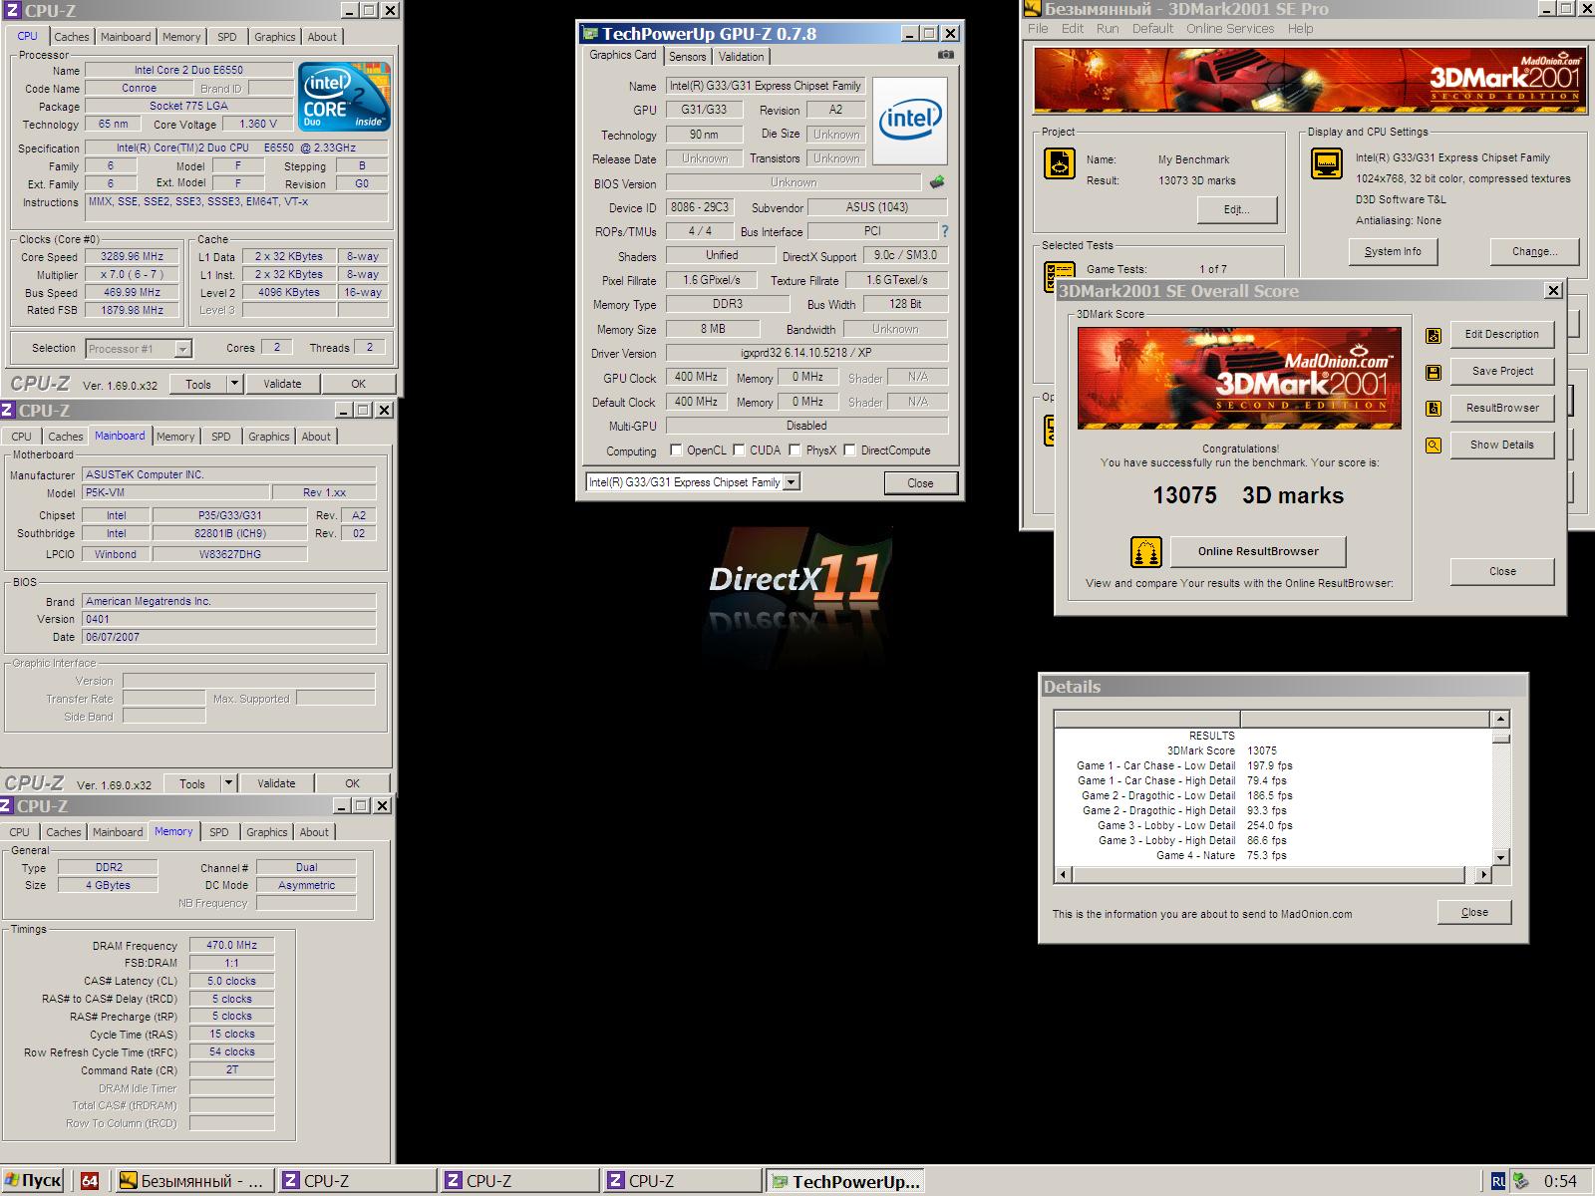Screen dimensions: 1595x1196
Task: Open the Sensors tab in GPU-Z
Action: pyautogui.click(x=688, y=57)
